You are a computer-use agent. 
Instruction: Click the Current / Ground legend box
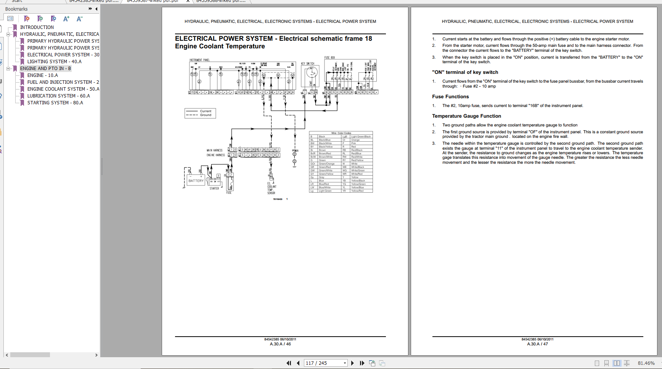(x=200, y=113)
